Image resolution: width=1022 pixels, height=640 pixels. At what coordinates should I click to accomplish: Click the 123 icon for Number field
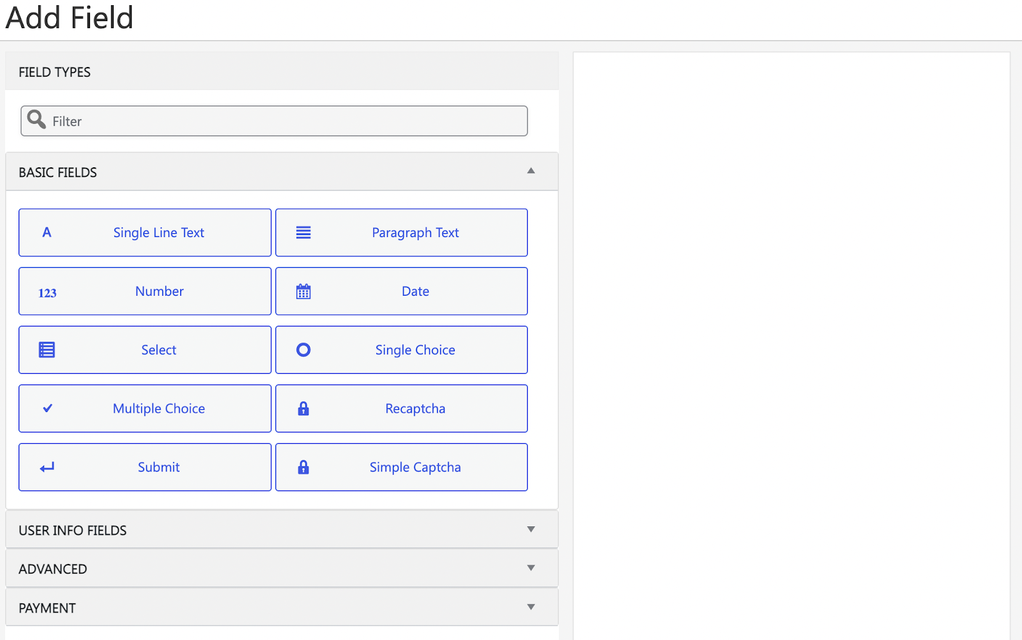(x=47, y=293)
